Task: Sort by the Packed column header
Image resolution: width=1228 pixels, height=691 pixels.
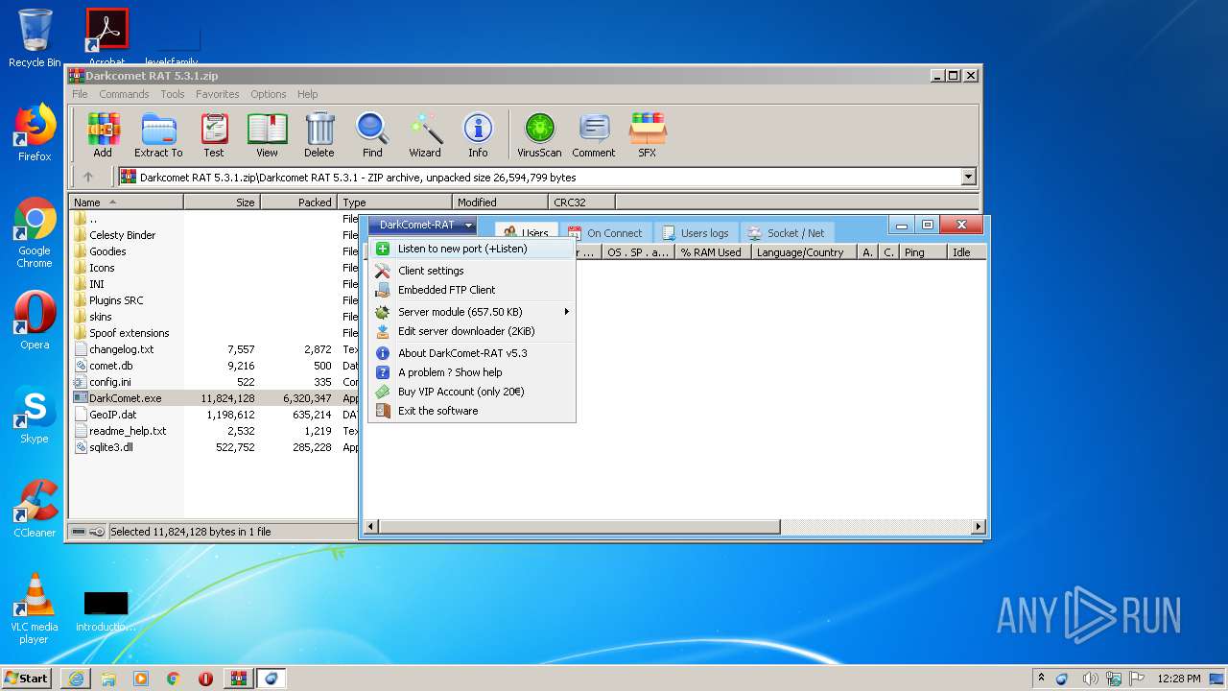Action: pos(298,203)
